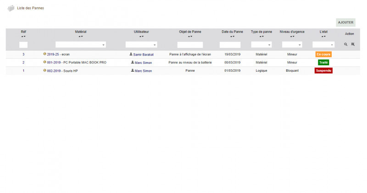Click user icon next to Samir Barakat
Screen dimensions: 367x193
coord(131,54)
